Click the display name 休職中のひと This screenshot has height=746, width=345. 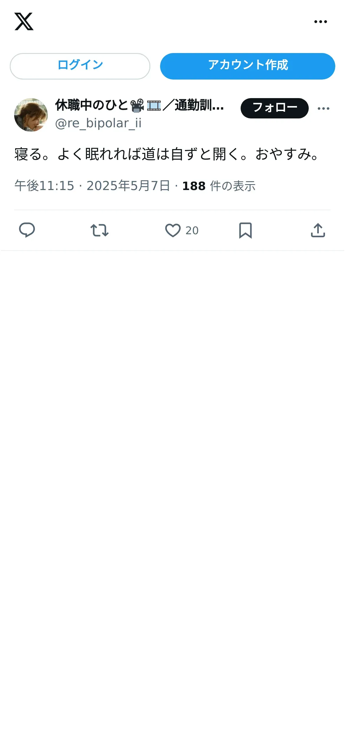tap(91, 105)
